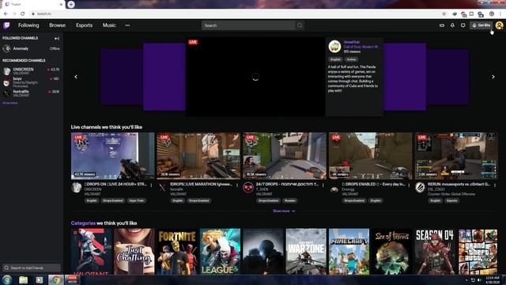
Task: Click ONSCREEN channel avatar under stream card
Action: click(x=77, y=188)
